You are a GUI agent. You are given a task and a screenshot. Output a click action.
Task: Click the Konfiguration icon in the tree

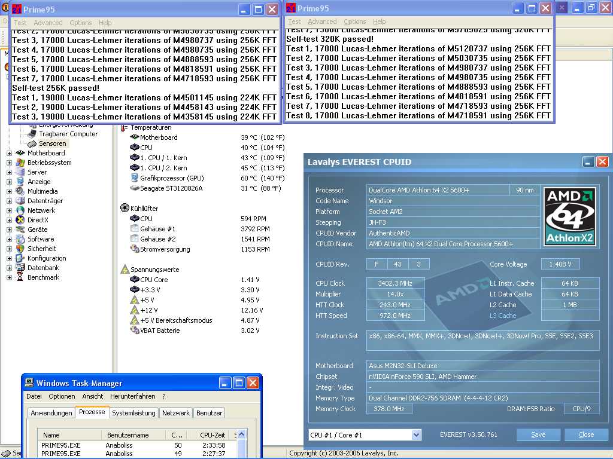click(x=20, y=258)
